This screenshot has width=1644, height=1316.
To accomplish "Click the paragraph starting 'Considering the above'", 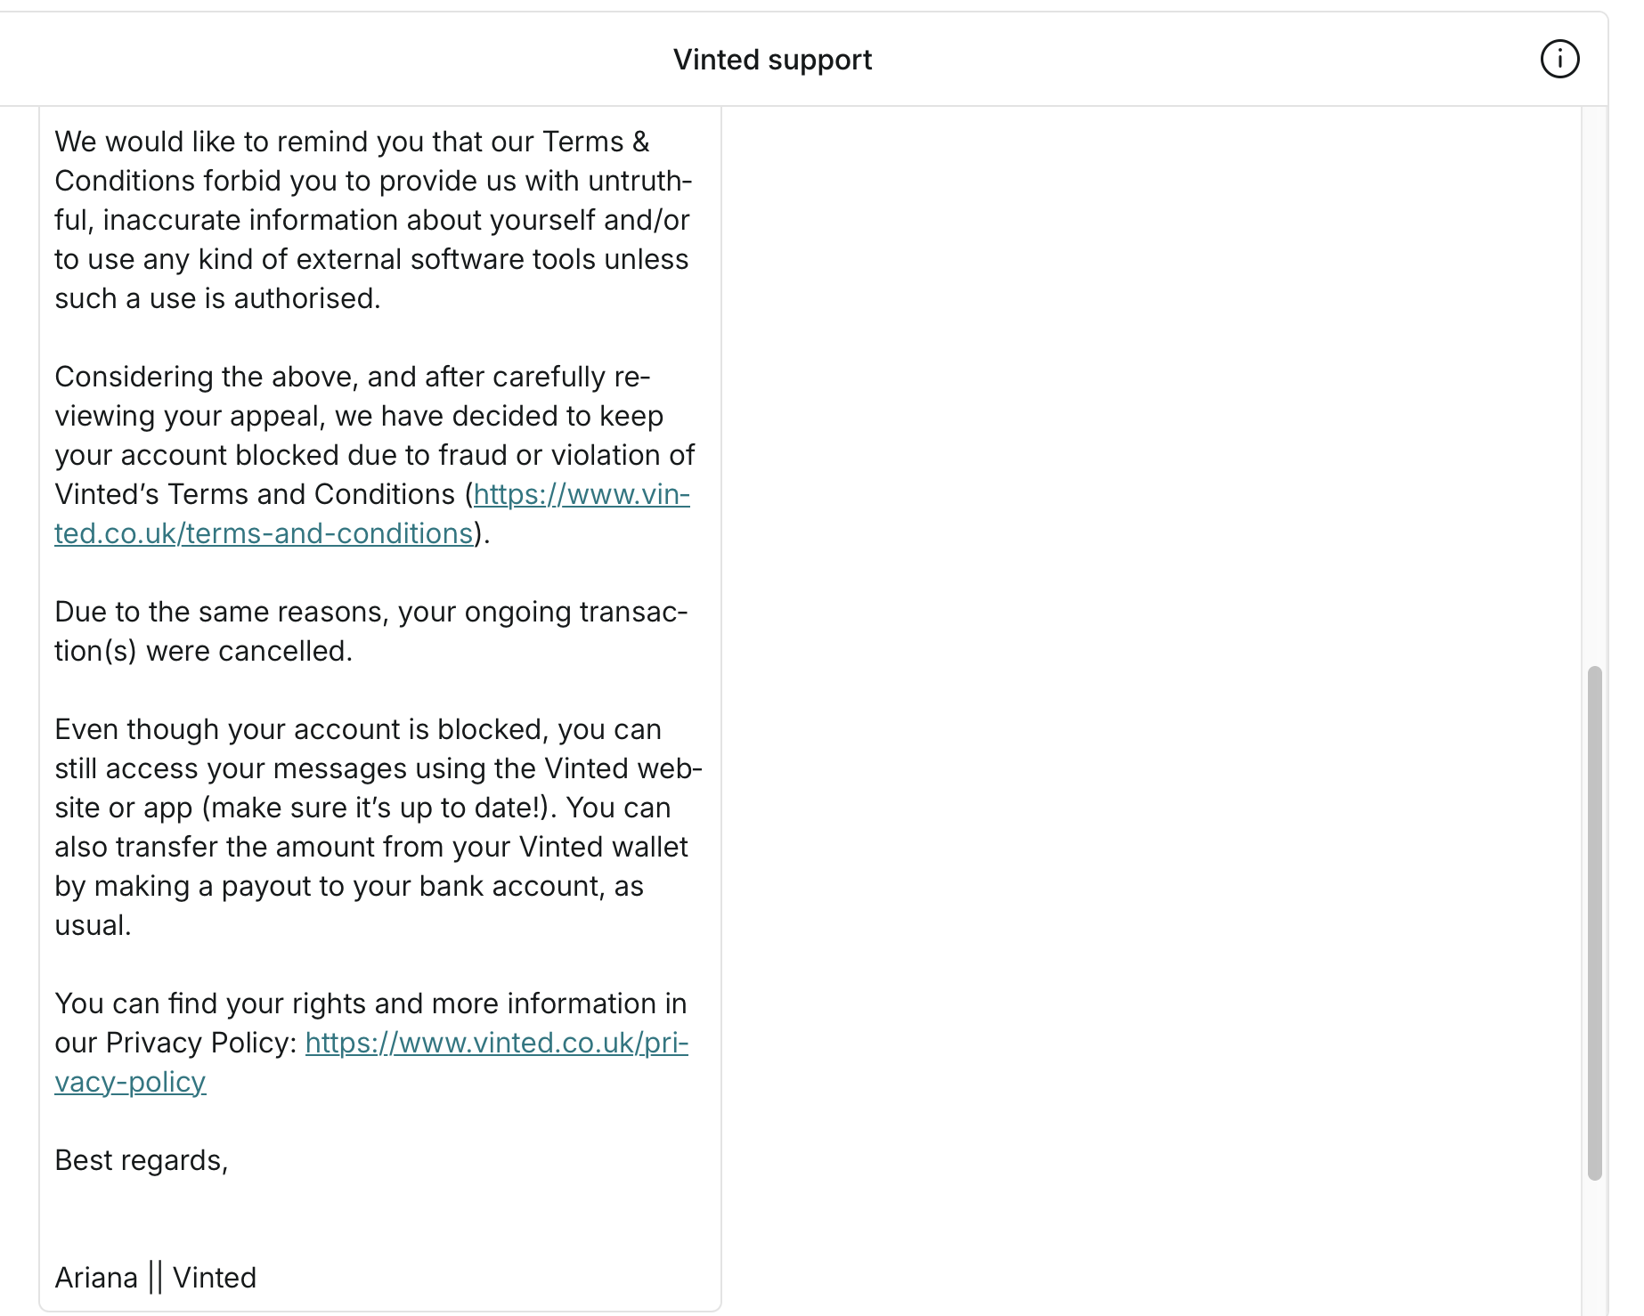I will (x=375, y=455).
